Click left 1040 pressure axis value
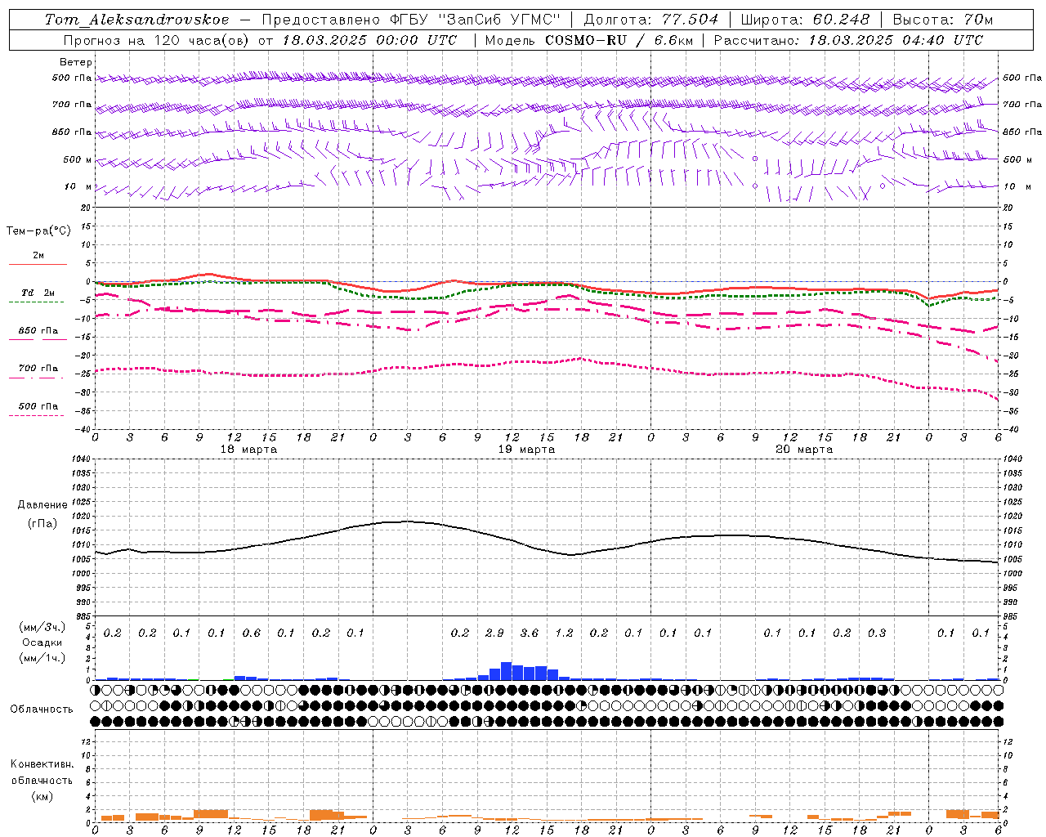This screenshot has height=837, width=1046. [x=80, y=459]
